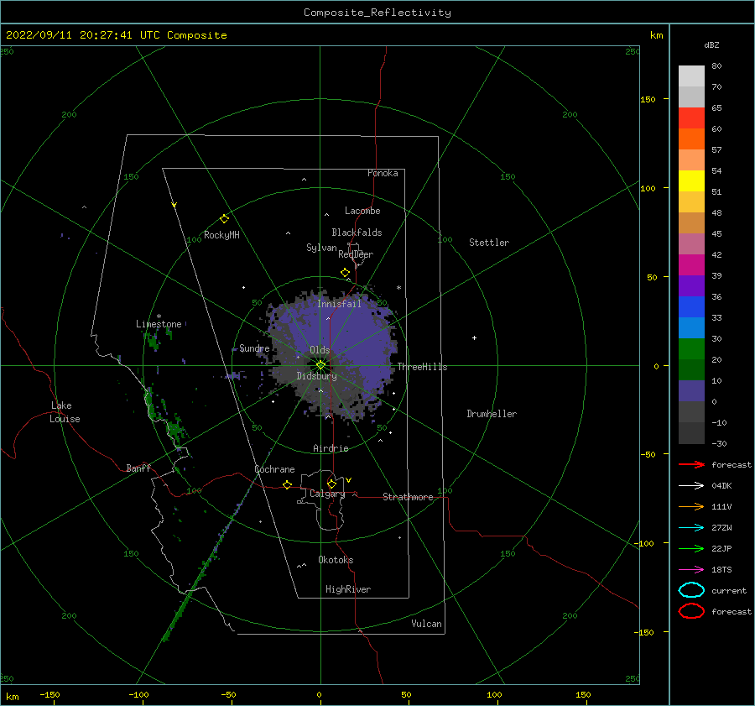Click the Banff label
Image resolution: width=755 pixels, height=706 pixels.
(x=138, y=468)
